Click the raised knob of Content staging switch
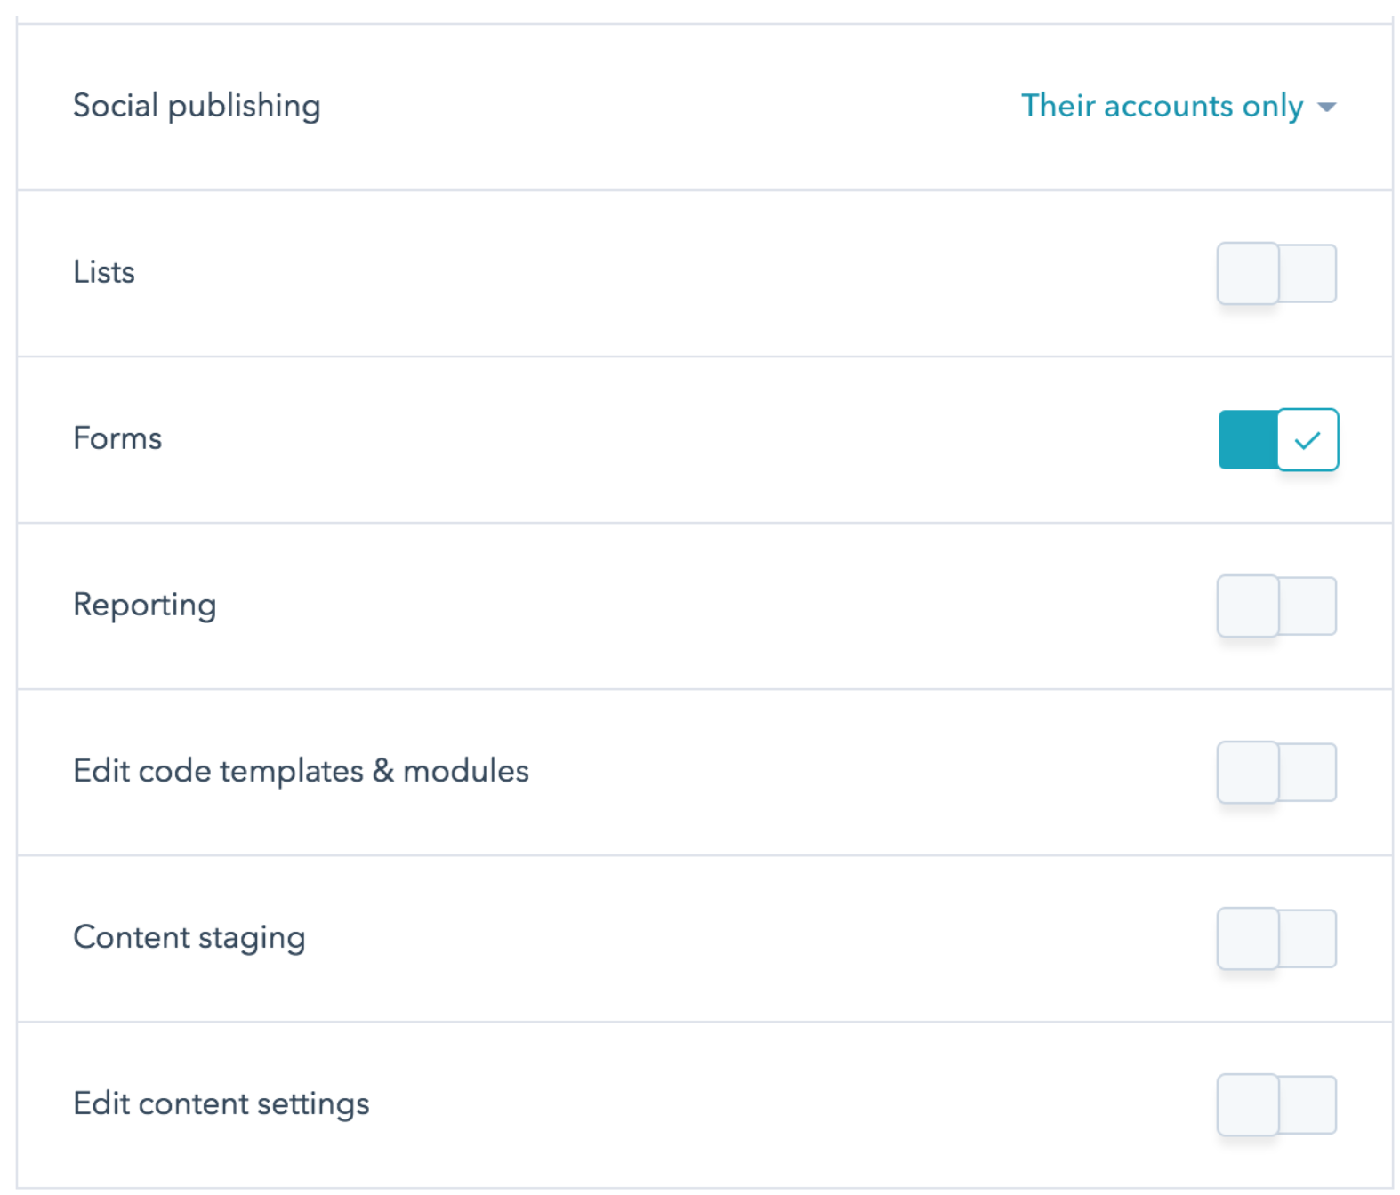The width and height of the screenshot is (1400, 1195). point(1248,938)
